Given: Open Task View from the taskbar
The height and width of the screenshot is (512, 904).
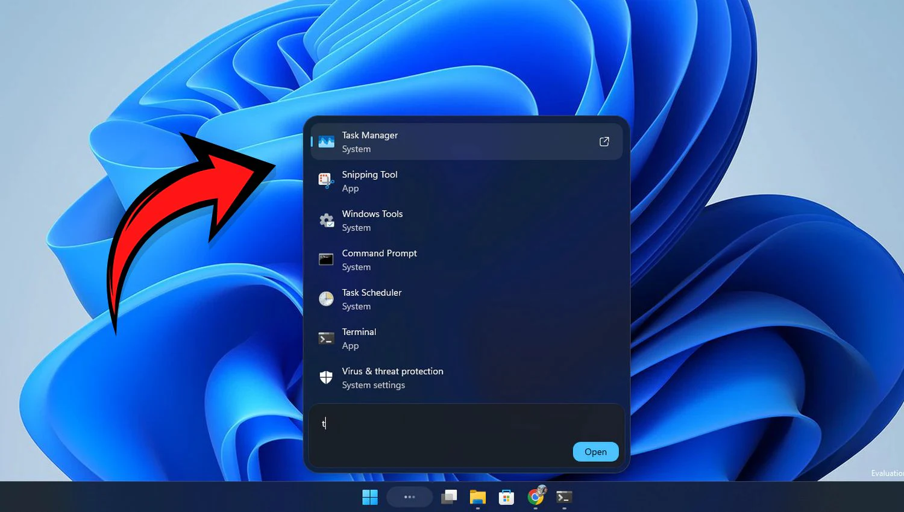Looking at the screenshot, I should click(x=449, y=497).
